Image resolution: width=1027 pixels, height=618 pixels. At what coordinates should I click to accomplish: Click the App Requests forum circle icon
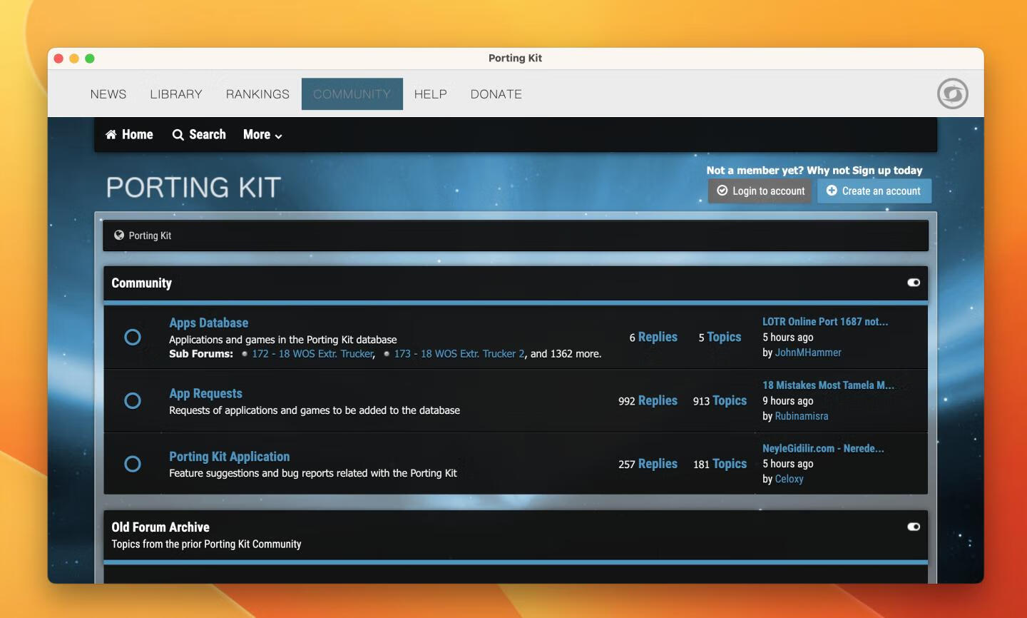[x=133, y=400]
